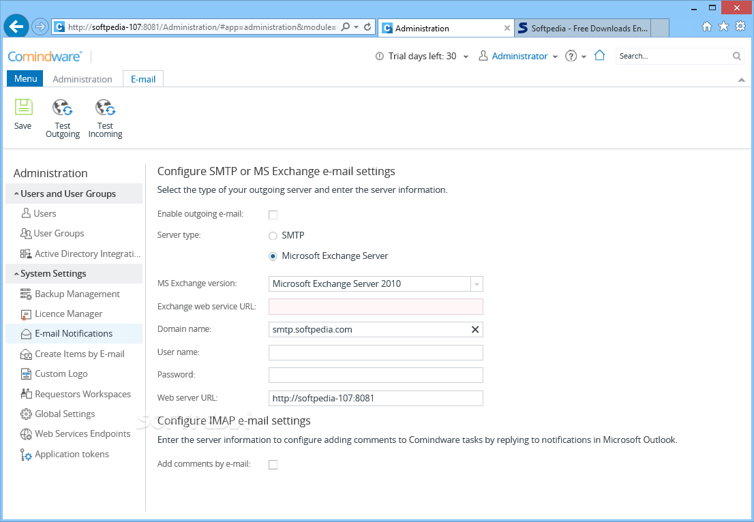Open the browser home icon
Viewport: 754px width, 522px height.
707,27
